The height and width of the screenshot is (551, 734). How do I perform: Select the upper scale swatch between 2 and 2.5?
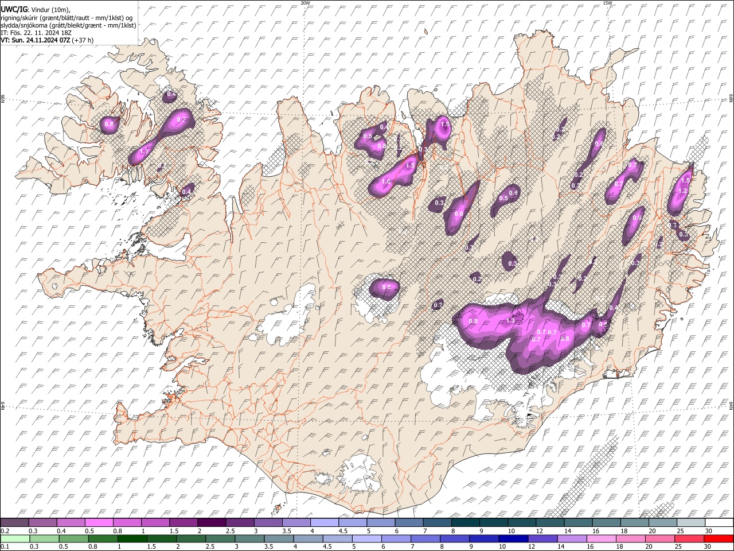point(213,523)
